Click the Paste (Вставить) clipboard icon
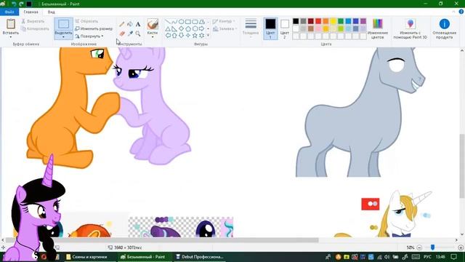Image resolution: width=465 pixels, height=262 pixels. (x=11, y=24)
